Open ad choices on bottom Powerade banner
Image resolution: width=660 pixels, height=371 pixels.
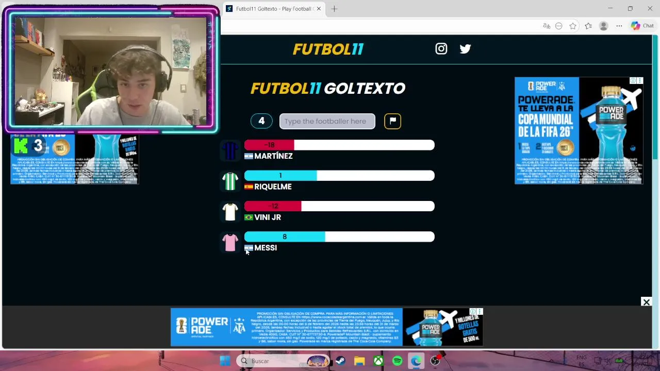coord(473,311)
